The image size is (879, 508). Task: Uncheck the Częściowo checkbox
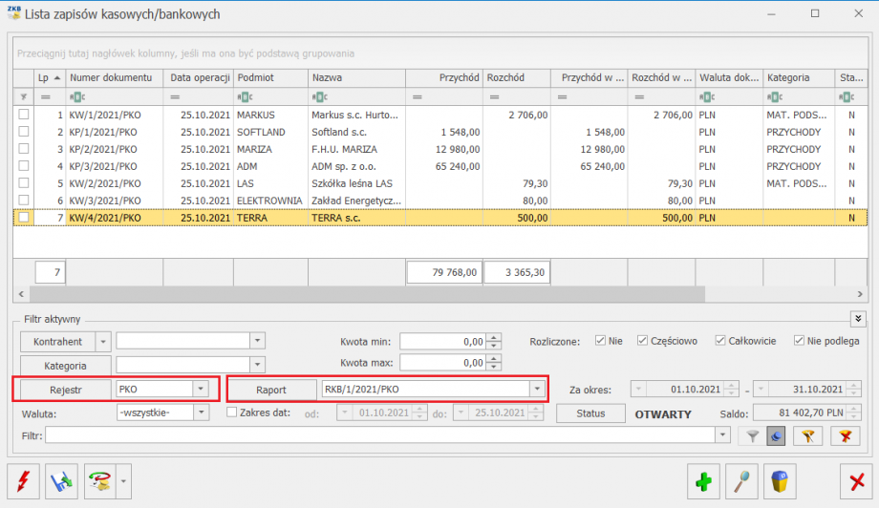[x=642, y=341]
